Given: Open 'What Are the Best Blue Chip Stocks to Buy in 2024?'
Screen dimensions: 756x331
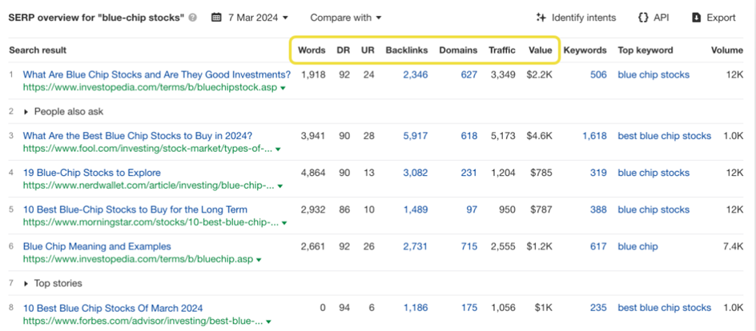Looking at the screenshot, I should click(x=138, y=136).
